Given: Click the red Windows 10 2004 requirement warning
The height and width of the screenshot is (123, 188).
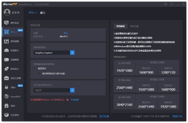Looking at the screenshot, I should [50, 100].
